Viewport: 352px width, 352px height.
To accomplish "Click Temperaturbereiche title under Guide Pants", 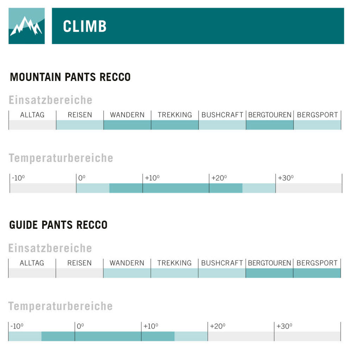I will point(61,306).
